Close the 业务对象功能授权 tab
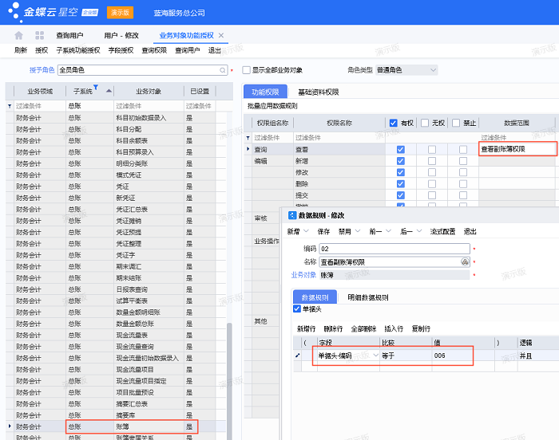 [222, 36]
